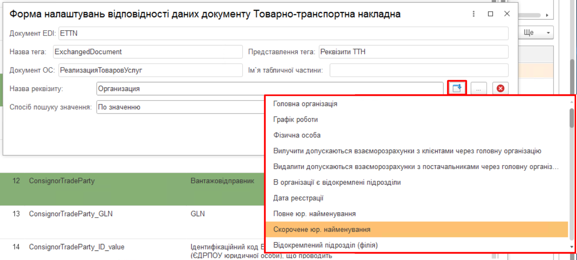Choose Відокремлений підрозділ (філія) item

(x=325, y=245)
